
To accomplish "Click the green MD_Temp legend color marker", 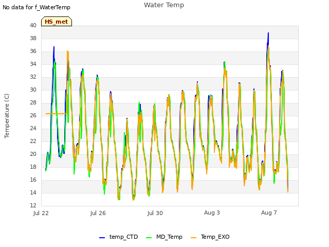I will pos(149,238).
